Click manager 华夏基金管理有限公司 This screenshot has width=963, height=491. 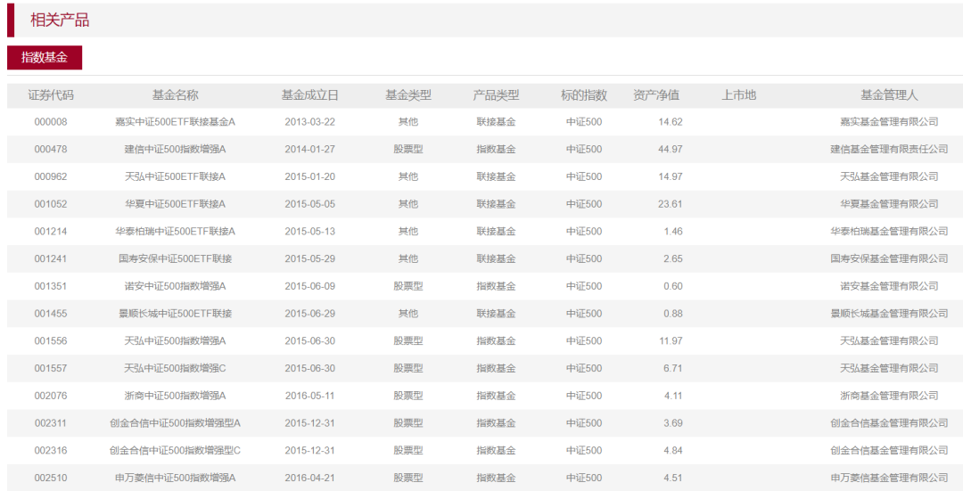point(889,204)
